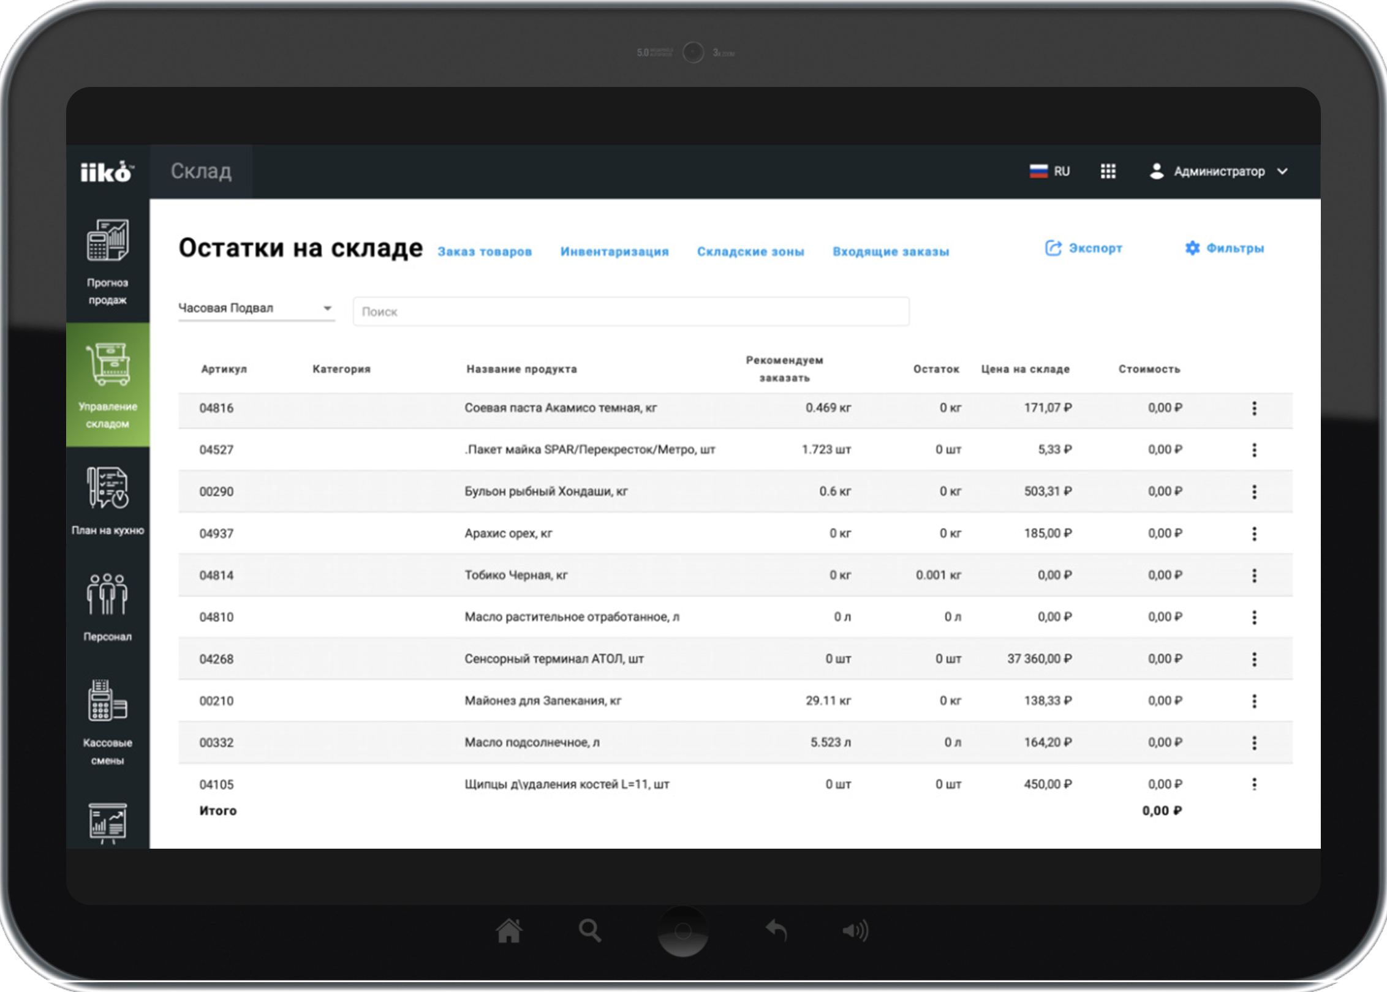Click the 0.001 кг stock value

939,576
